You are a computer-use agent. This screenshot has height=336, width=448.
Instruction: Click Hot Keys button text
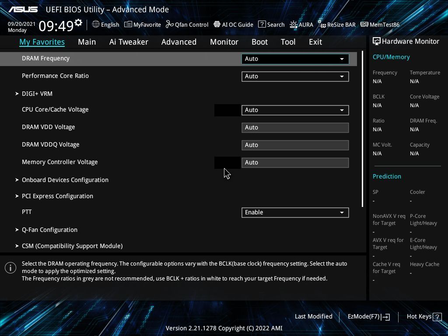419,317
